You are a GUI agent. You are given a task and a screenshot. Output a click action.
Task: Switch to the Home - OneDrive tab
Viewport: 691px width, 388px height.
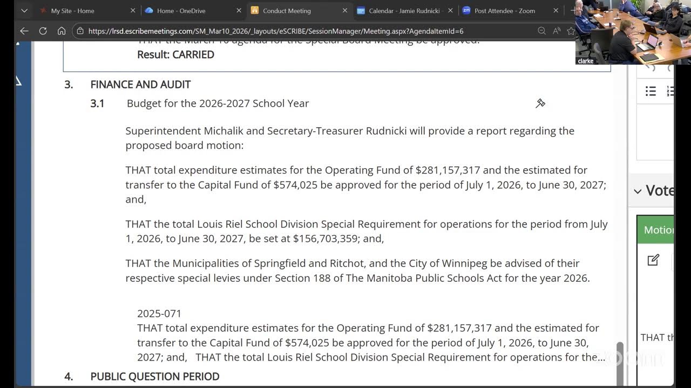(x=193, y=10)
